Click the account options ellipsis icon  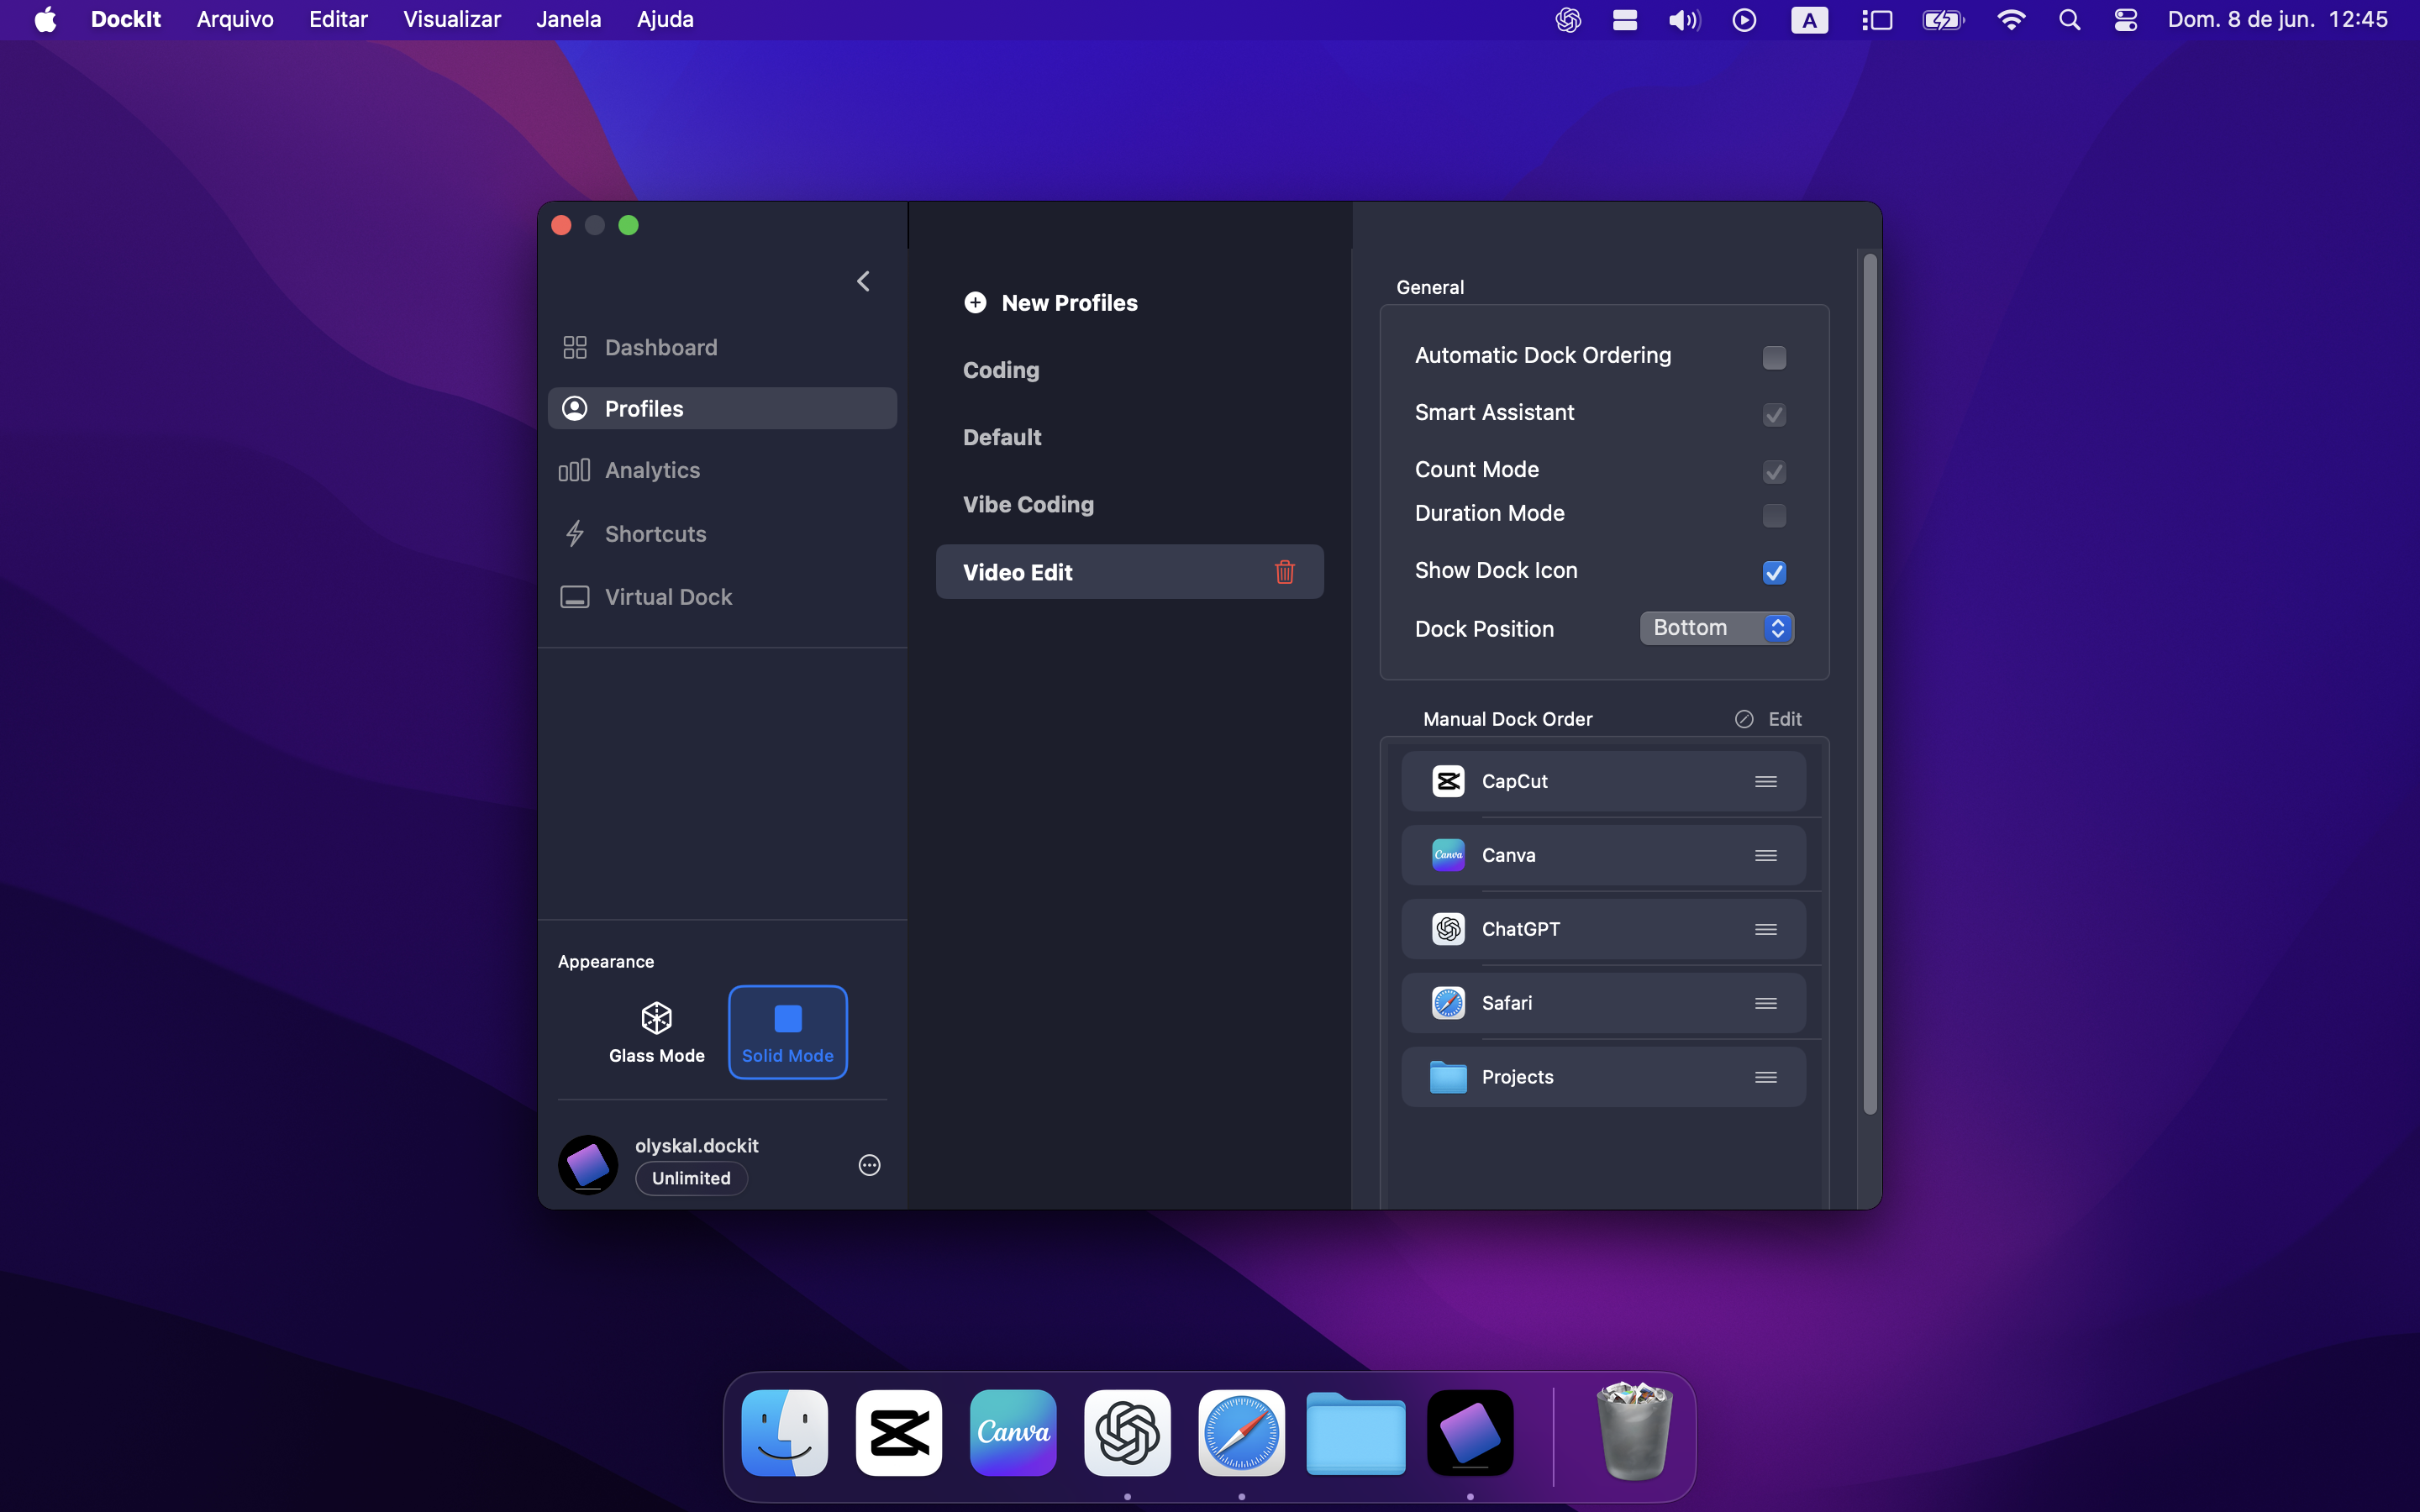click(869, 1165)
